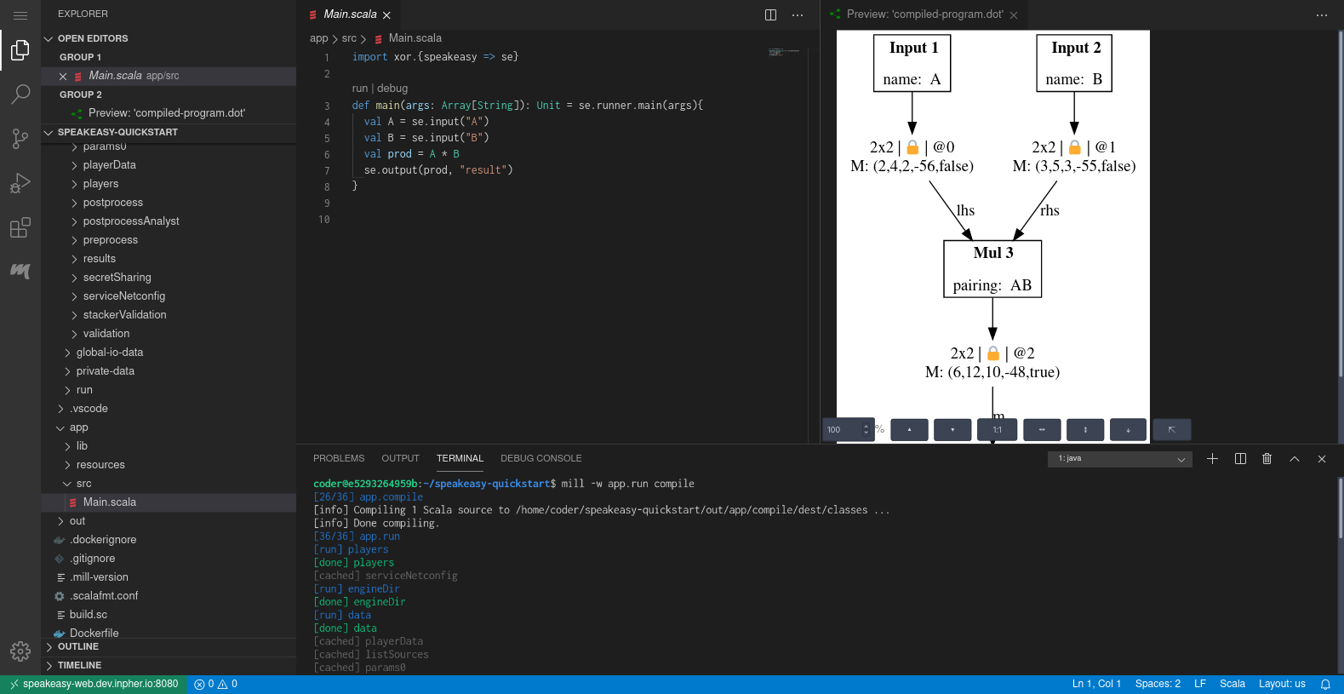Viewport: 1344px width, 694px height.
Task: Close the Main.scala editor tab
Action: (x=386, y=15)
